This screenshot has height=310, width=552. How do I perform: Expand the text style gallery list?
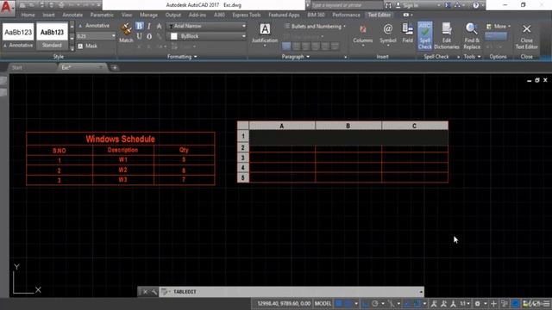pos(72,48)
